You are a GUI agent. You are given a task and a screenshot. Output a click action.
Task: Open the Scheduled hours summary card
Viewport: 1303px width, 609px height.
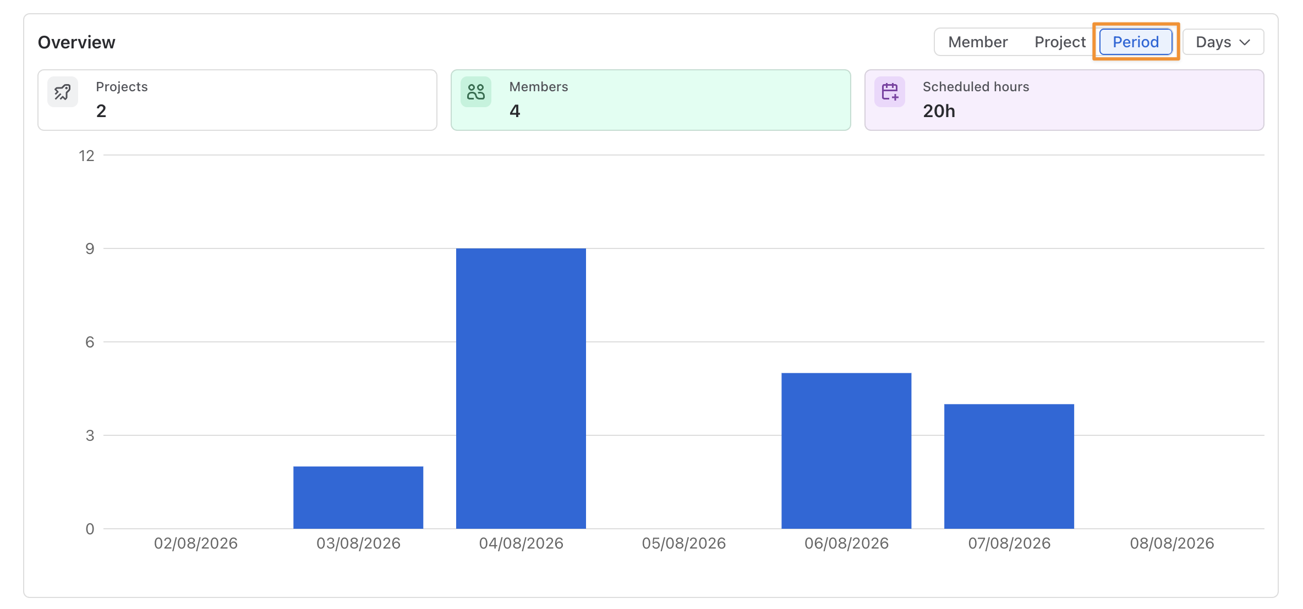click(x=1064, y=100)
